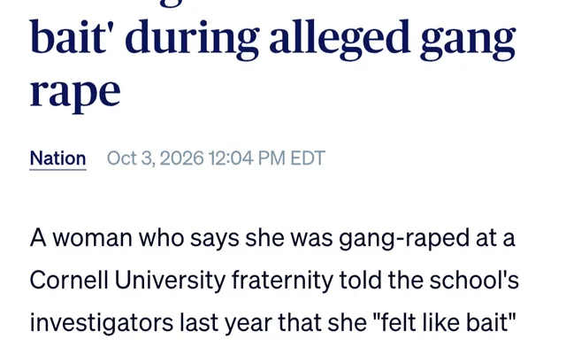
Task: Click "Cornell" in the article body
Action: point(69,281)
